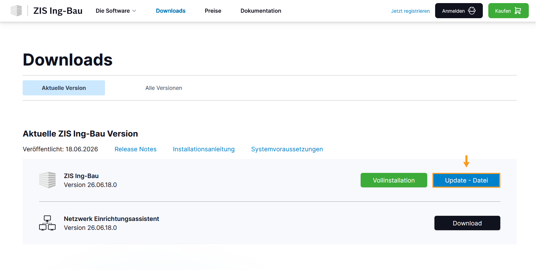Open the Installationsanleitung link
The height and width of the screenshot is (270, 536).
click(x=204, y=149)
